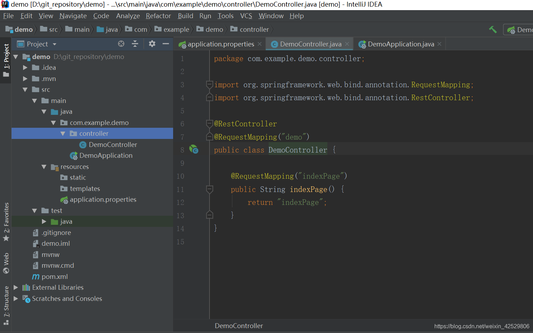This screenshot has height=333, width=533.
Task: Collapse the test folder
Action: point(35,210)
